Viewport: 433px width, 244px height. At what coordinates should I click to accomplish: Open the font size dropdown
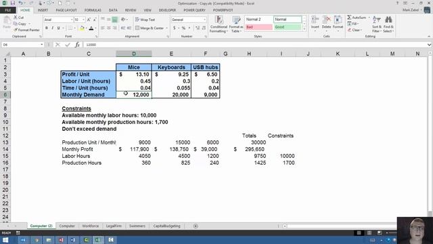83,20
